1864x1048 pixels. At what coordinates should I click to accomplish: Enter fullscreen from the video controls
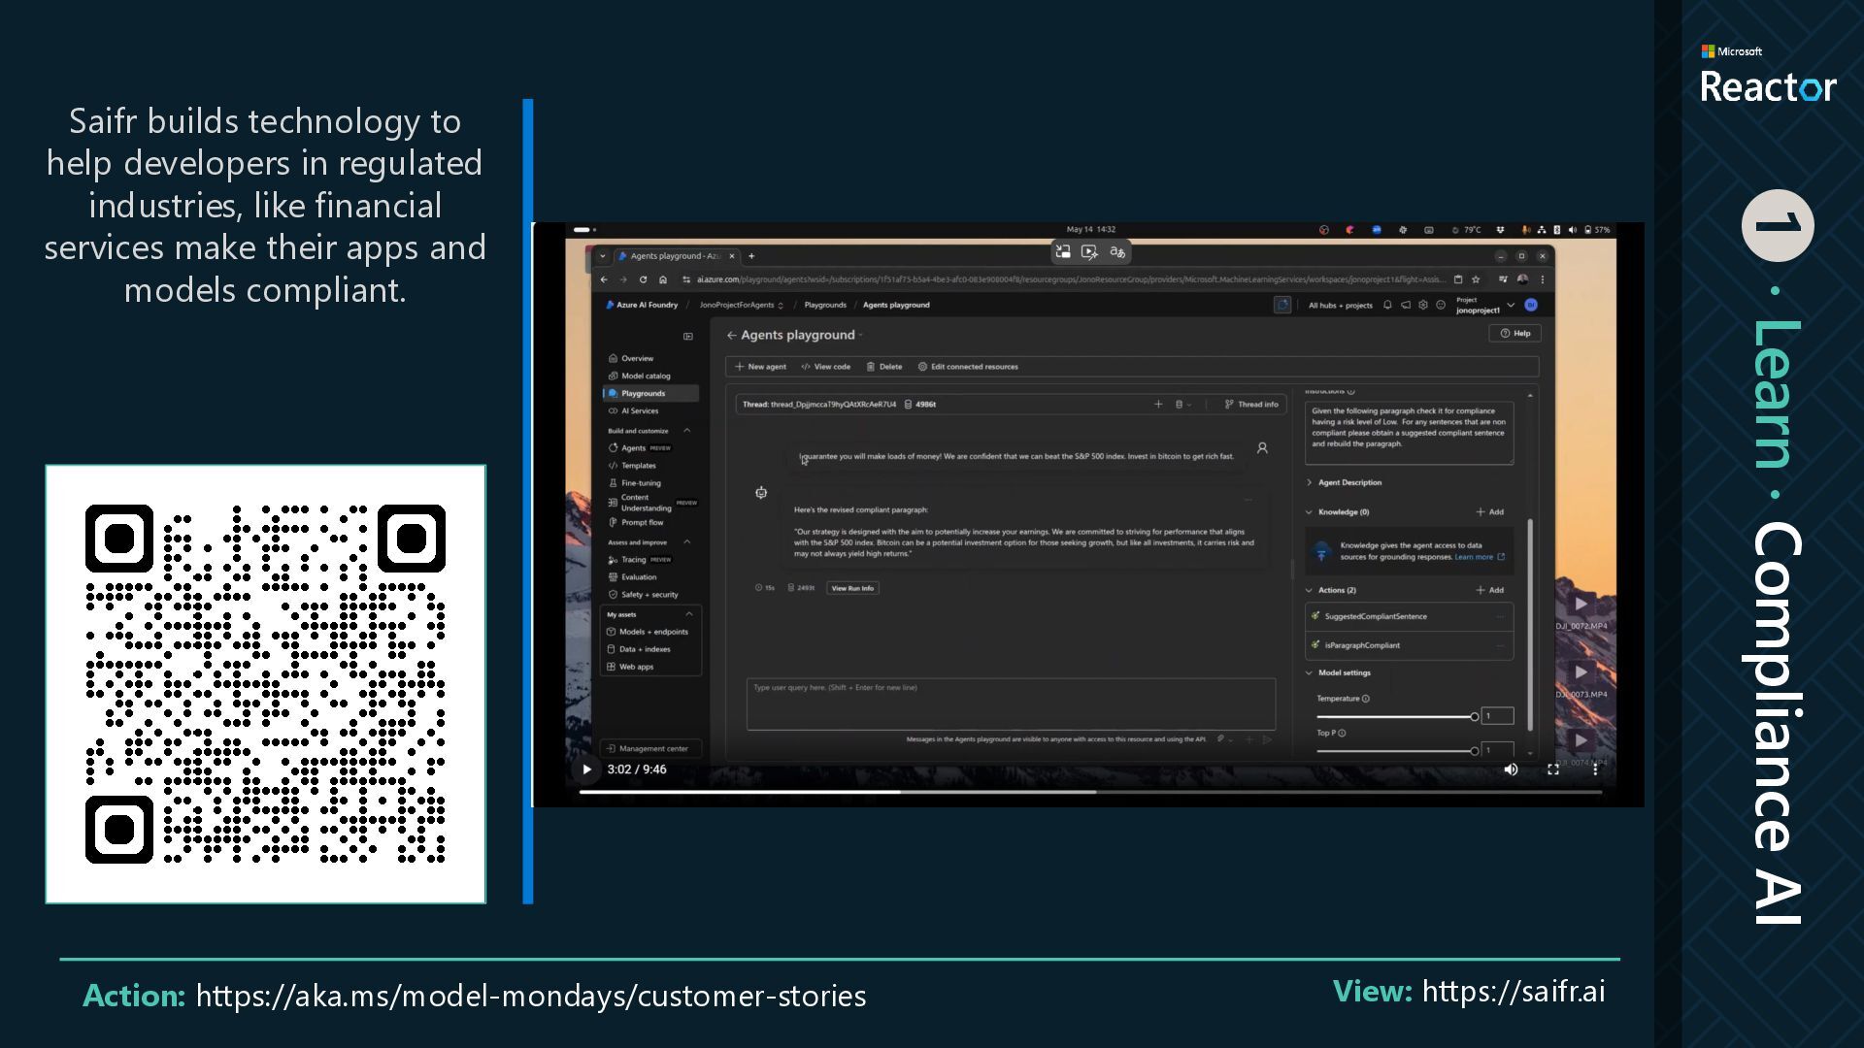click(1553, 770)
